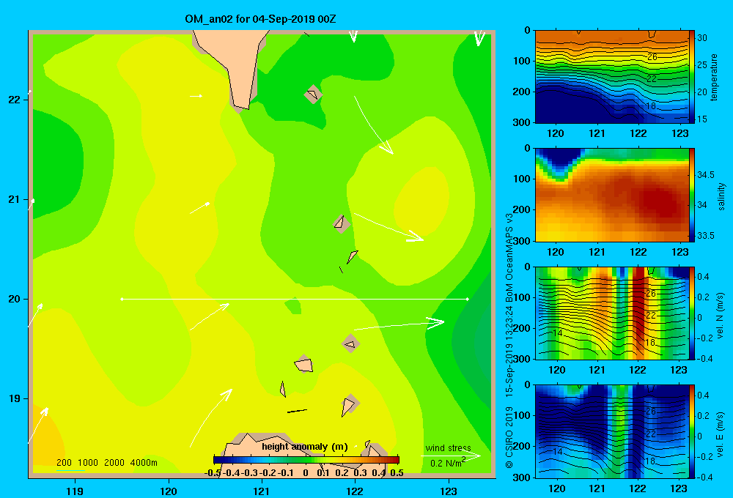This screenshot has width=733, height=498.
Task: Click the 'vel. N (m/s)' axis label
Action: [721, 316]
